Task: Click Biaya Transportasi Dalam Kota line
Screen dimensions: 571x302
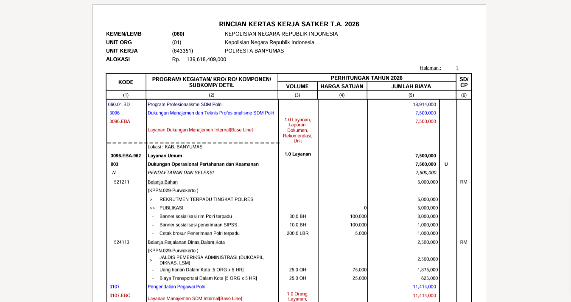Action: click(x=208, y=278)
